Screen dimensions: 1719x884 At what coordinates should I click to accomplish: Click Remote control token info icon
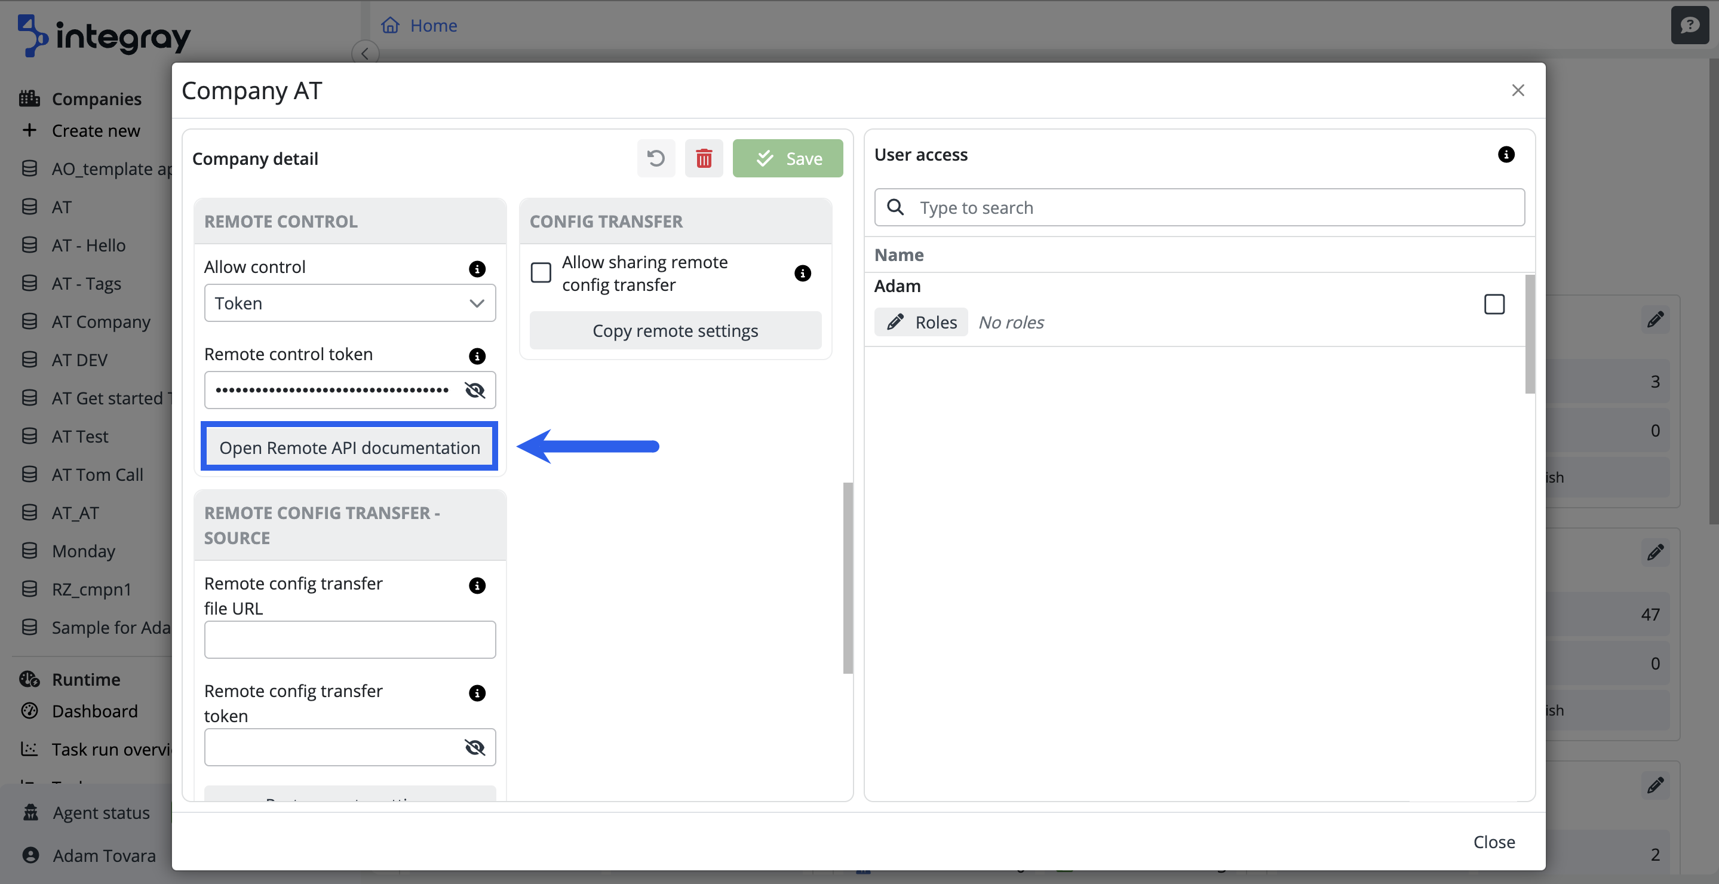(477, 355)
